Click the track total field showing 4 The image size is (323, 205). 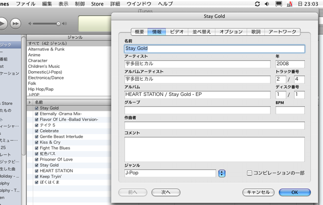(299, 79)
